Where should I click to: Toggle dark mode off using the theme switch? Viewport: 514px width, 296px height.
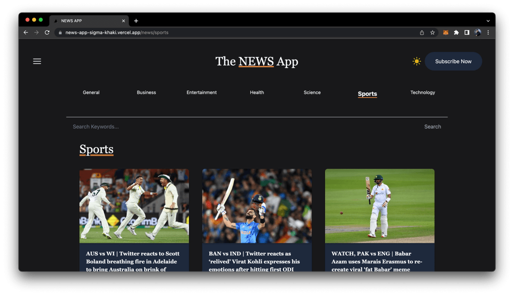tap(416, 61)
